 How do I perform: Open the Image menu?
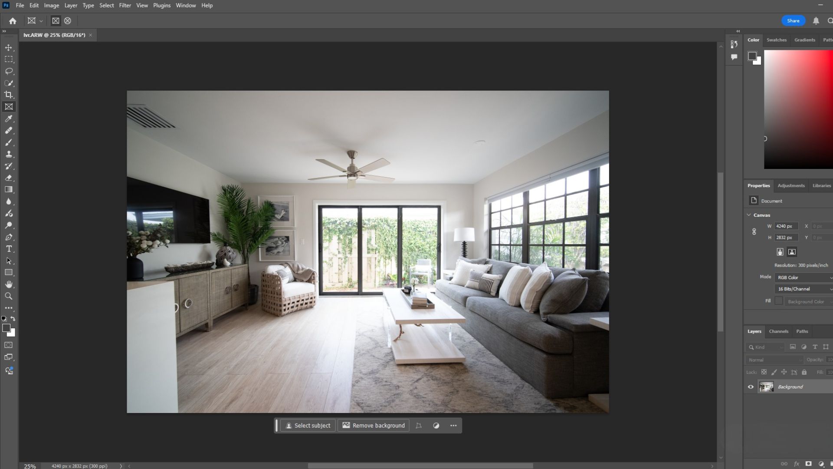[x=51, y=6]
